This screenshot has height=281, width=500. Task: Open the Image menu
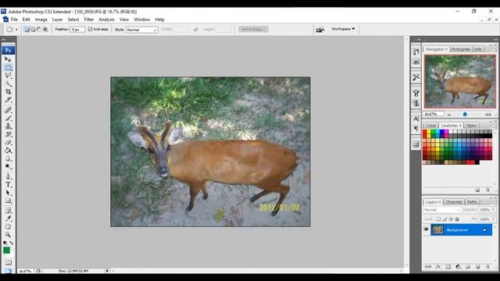(x=41, y=20)
